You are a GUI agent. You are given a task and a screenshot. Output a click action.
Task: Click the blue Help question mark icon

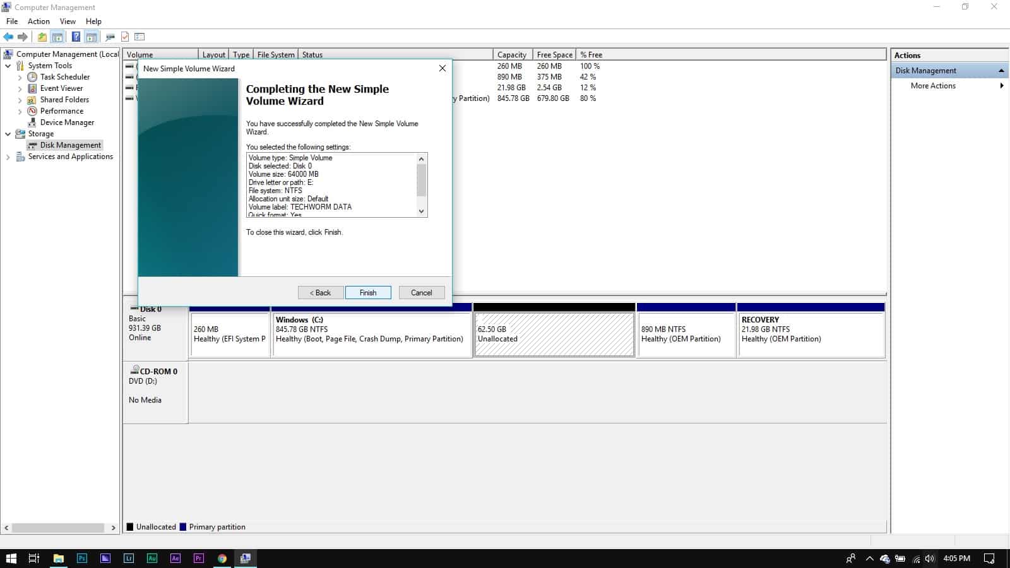tap(76, 37)
